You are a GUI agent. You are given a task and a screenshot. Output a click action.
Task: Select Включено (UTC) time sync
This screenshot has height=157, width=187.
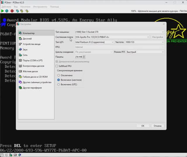tap(58, 84)
